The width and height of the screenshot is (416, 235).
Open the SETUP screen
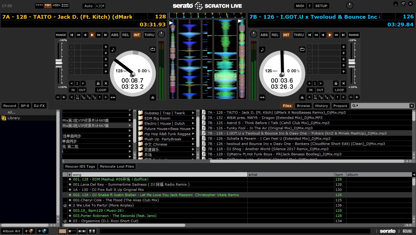[x=321, y=6]
